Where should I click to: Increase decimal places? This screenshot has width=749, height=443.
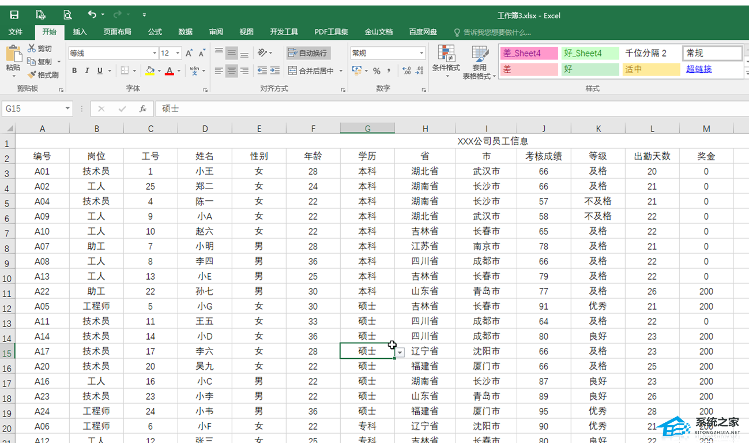pyautogui.click(x=407, y=71)
